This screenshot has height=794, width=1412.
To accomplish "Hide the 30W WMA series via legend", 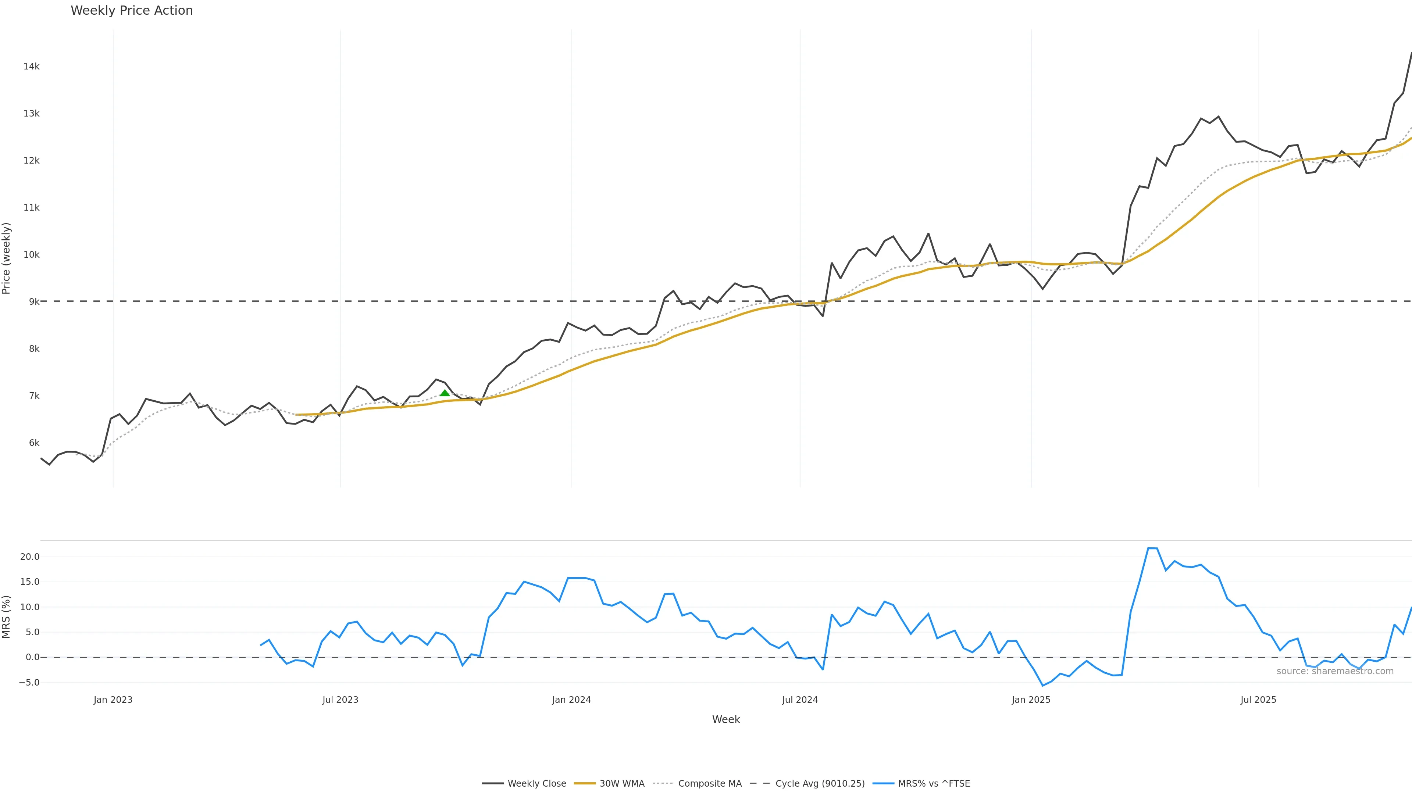I will pyautogui.click(x=621, y=784).
